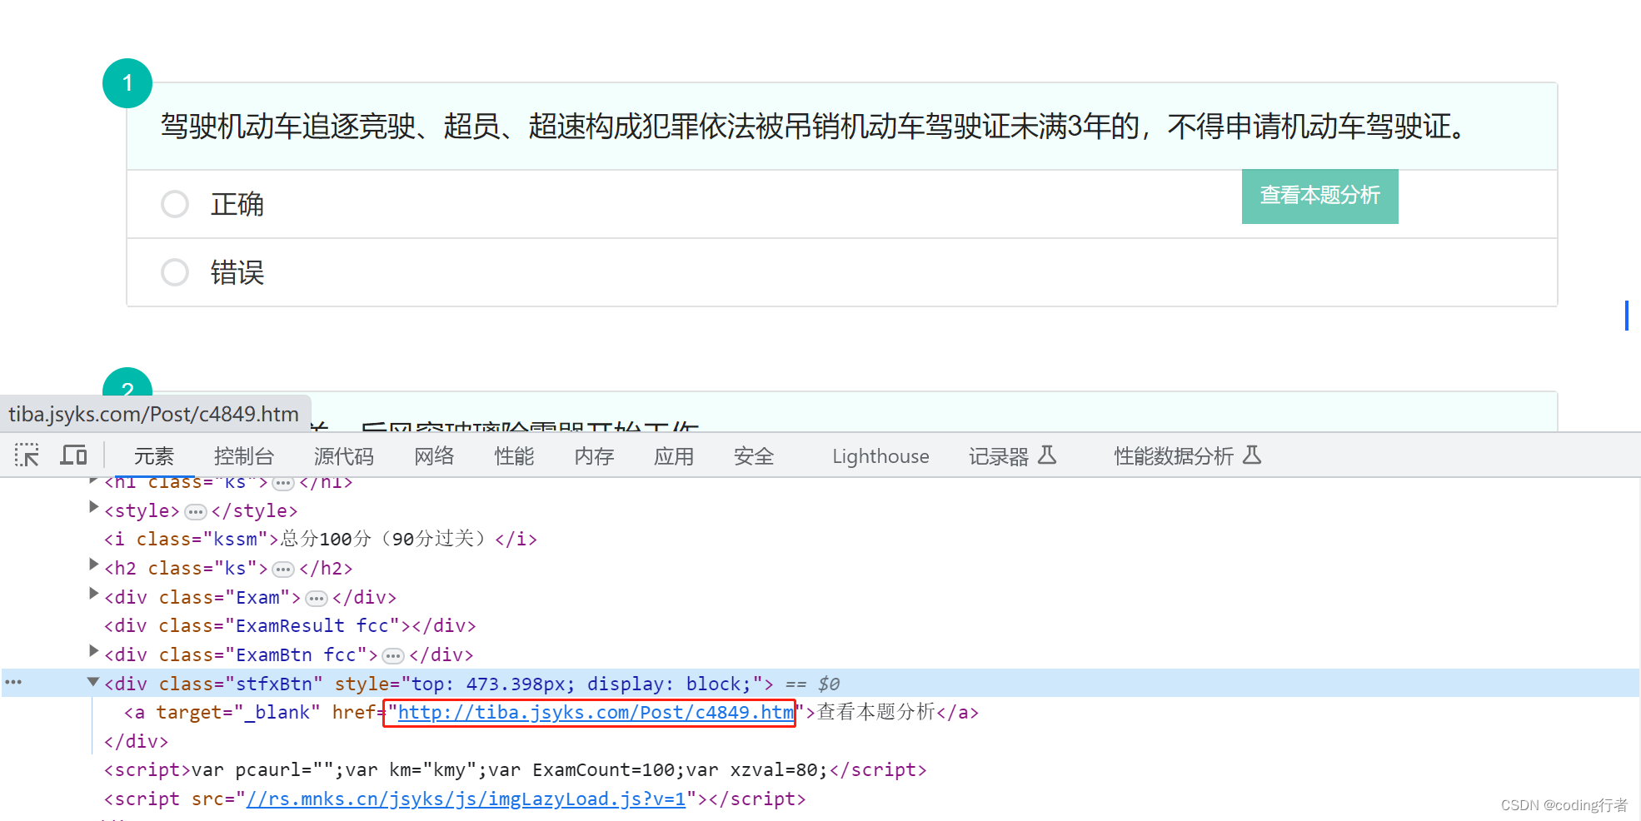Select the 正确 radio button
1641x821 pixels.
[175, 204]
